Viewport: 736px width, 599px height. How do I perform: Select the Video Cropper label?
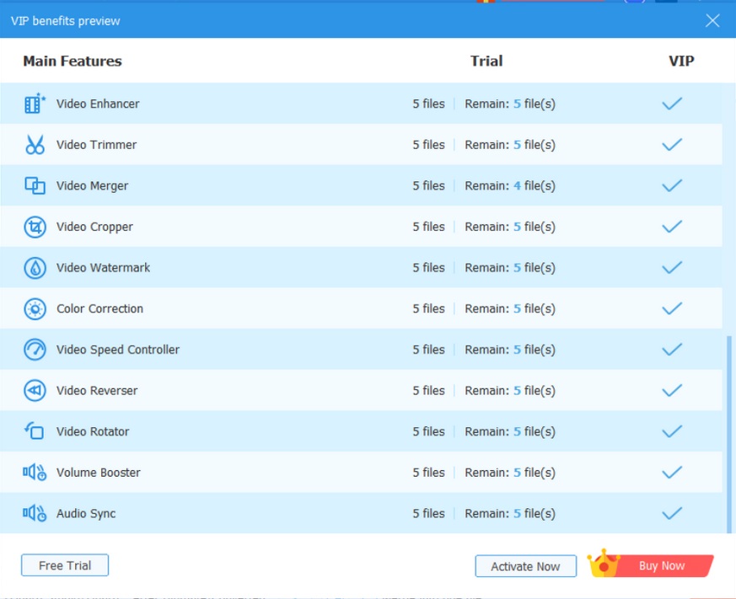pyautogui.click(x=94, y=227)
